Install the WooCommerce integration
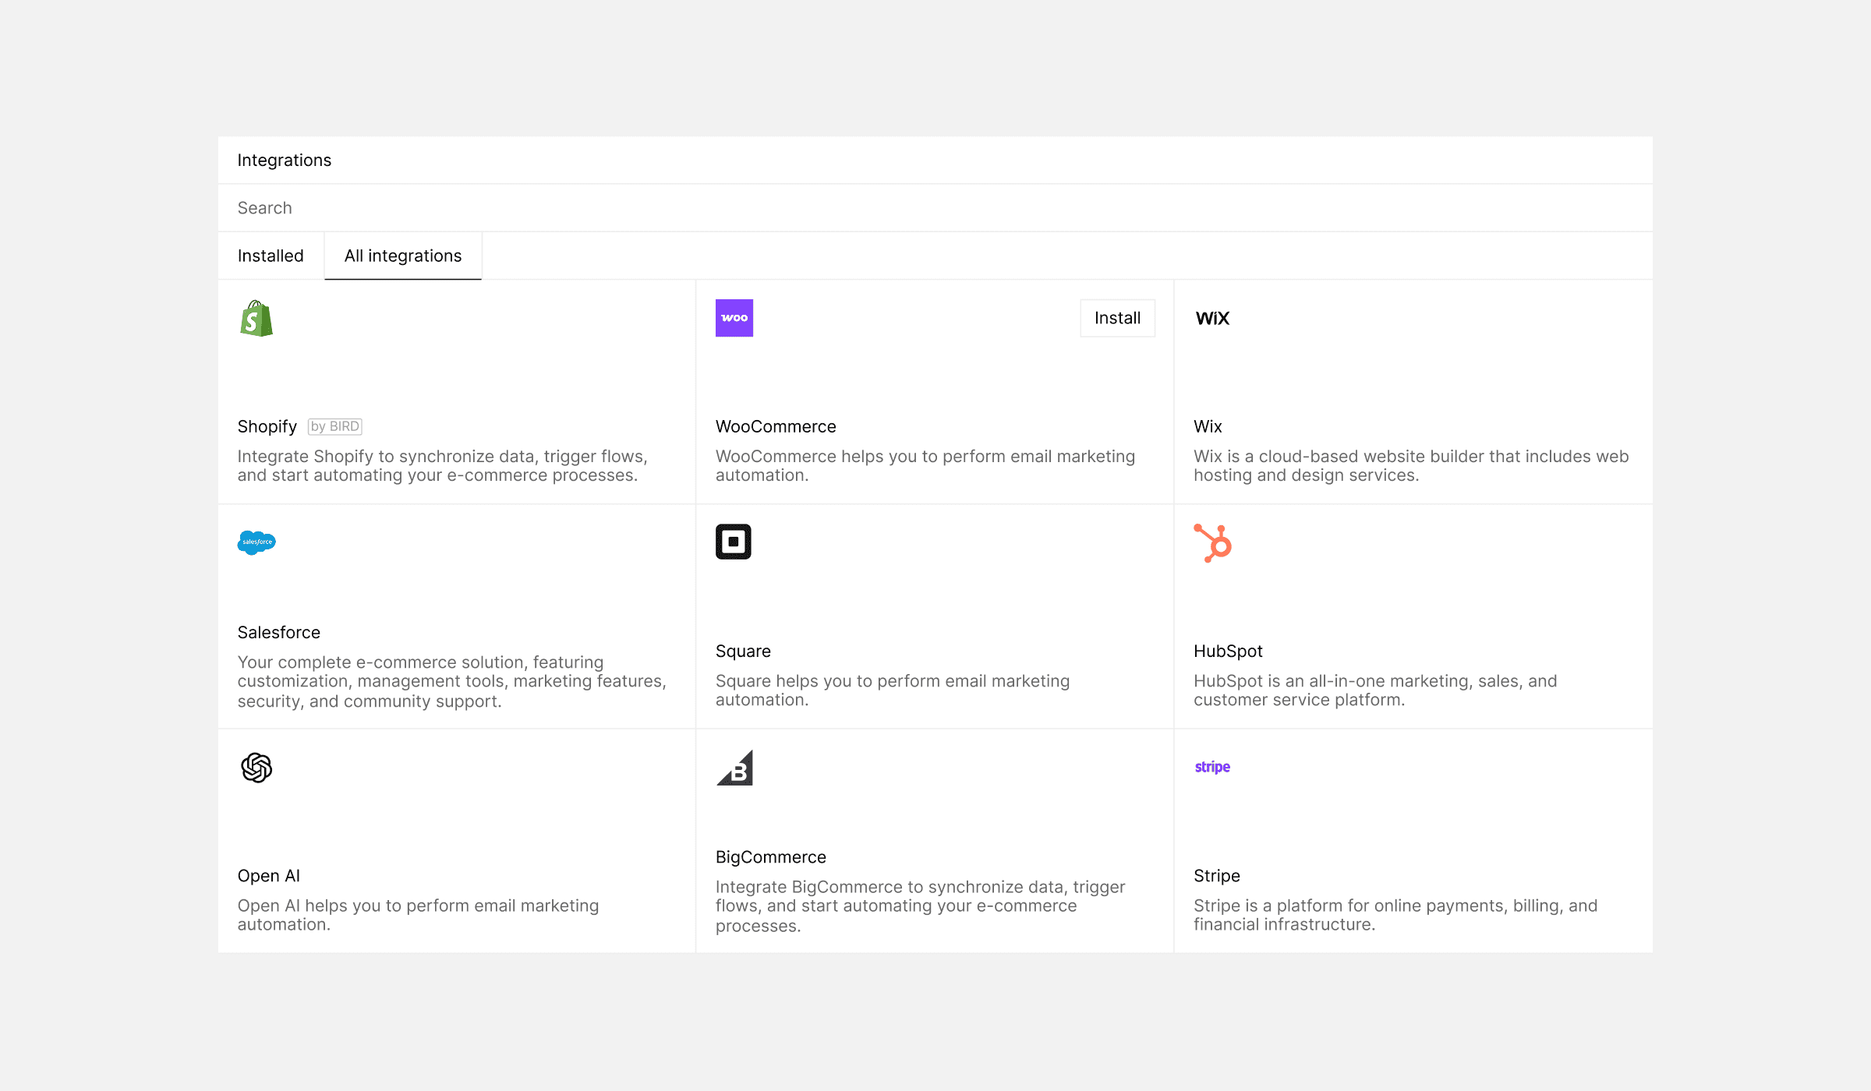Image resolution: width=1871 pixels, height=1091 pixels. 1117,318
